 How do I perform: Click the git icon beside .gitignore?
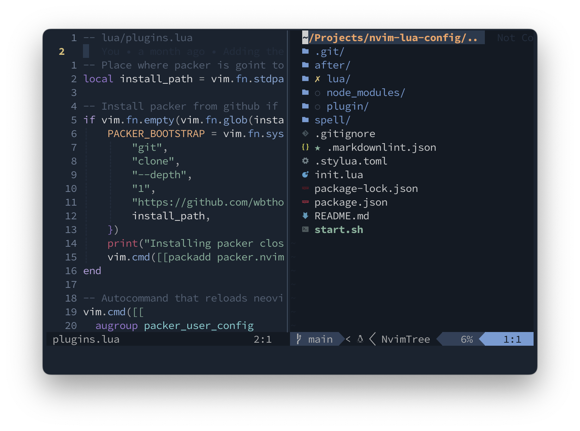(x=305, y=133)
